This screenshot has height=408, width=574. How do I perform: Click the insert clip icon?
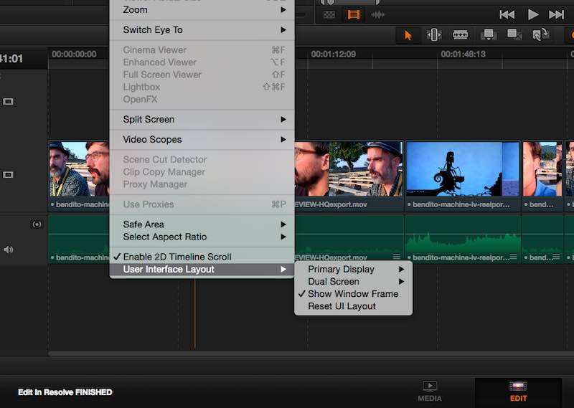(x=489, y=34)
